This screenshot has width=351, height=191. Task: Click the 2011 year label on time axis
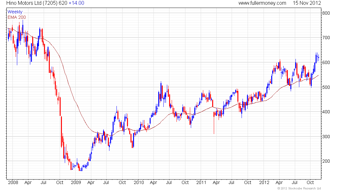(201, 182)
